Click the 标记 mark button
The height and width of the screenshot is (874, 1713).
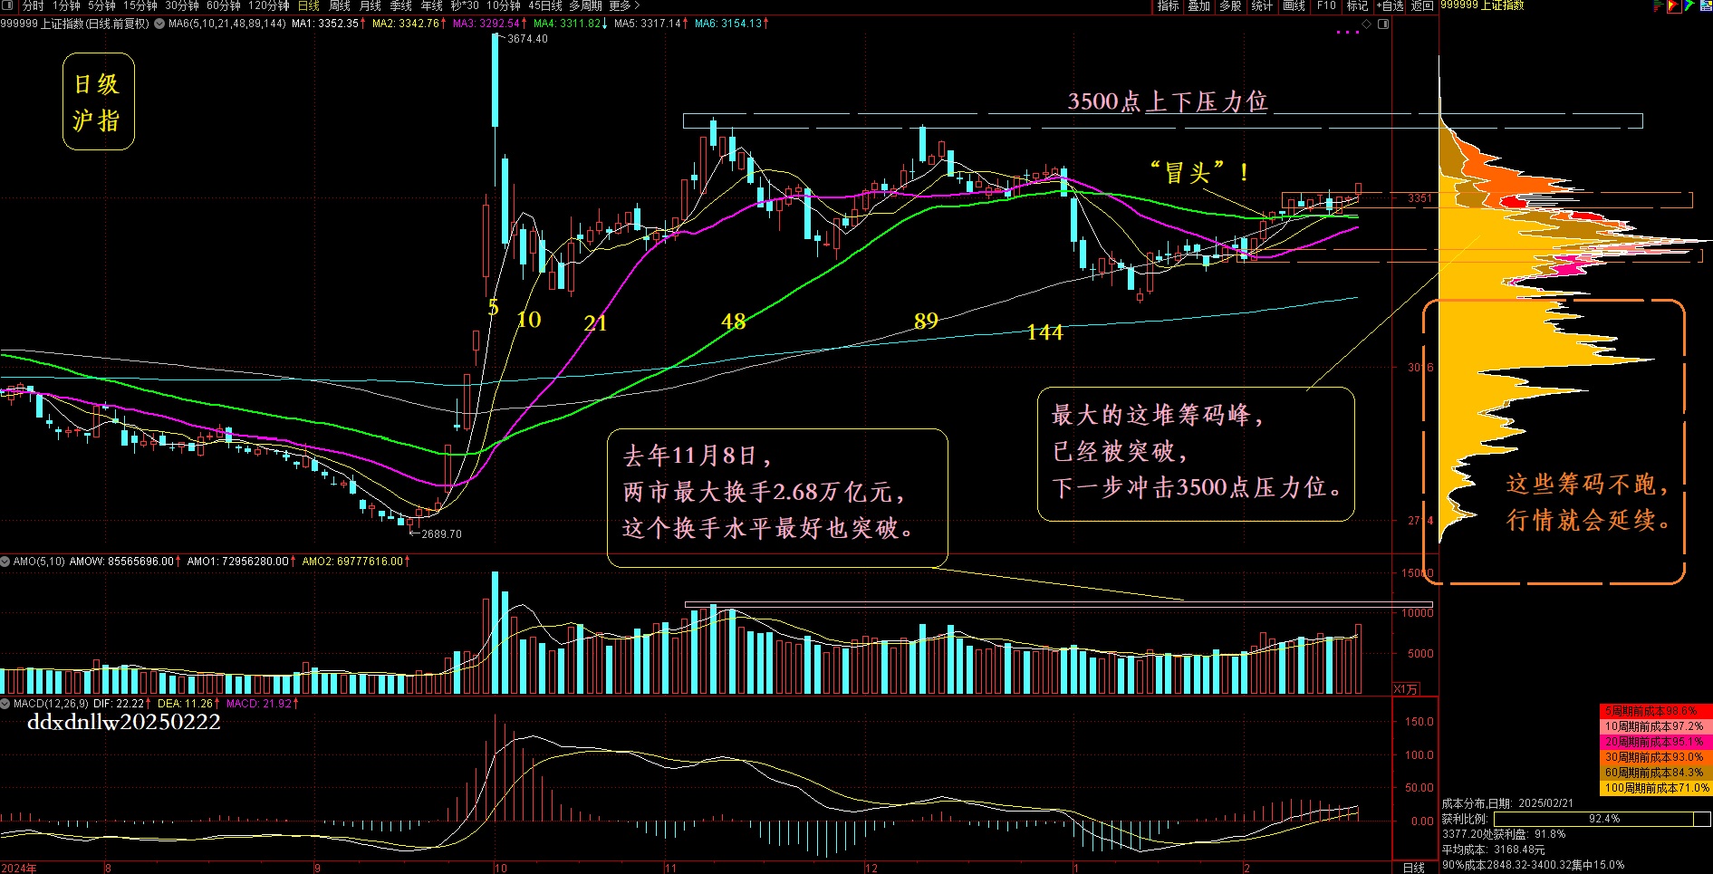tap(1357, 5)
